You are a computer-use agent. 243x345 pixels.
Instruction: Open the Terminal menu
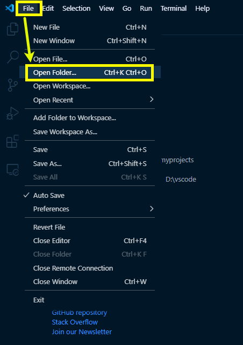click(174, 9)
